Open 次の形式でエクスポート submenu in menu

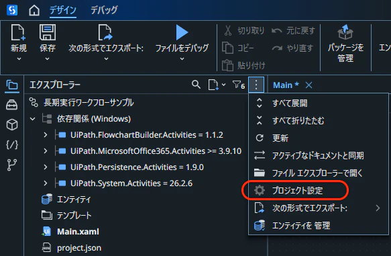click(x=319, y=208)
